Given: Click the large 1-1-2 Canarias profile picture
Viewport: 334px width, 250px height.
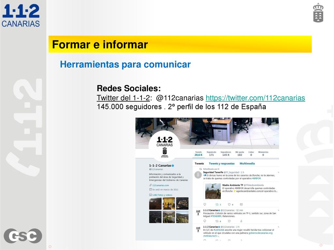Looking at the screenshot, I should click(x=164, y=146).
